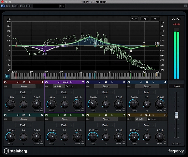Click previous arrow on band 6 ST mode
Viewport: 188px width, 157px height.
pos(58,115)
